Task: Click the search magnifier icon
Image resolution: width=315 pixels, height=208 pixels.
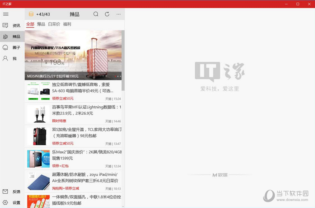Action: [96, 14]
